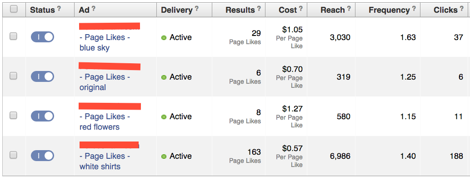Turn off the blue sky ad status switch
Viewport: 470px width, 177px height.
(x=42, y=37)
